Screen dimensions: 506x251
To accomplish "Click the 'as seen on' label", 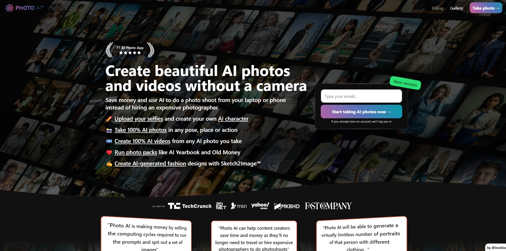I will (x=158, y=206).
